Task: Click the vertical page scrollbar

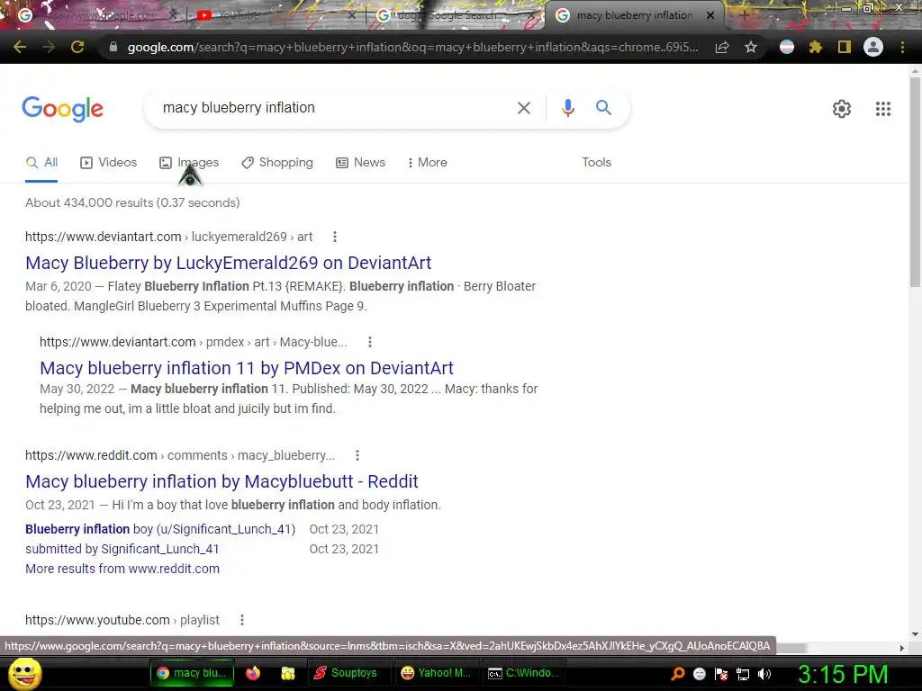Action: [x=915, y=182]
